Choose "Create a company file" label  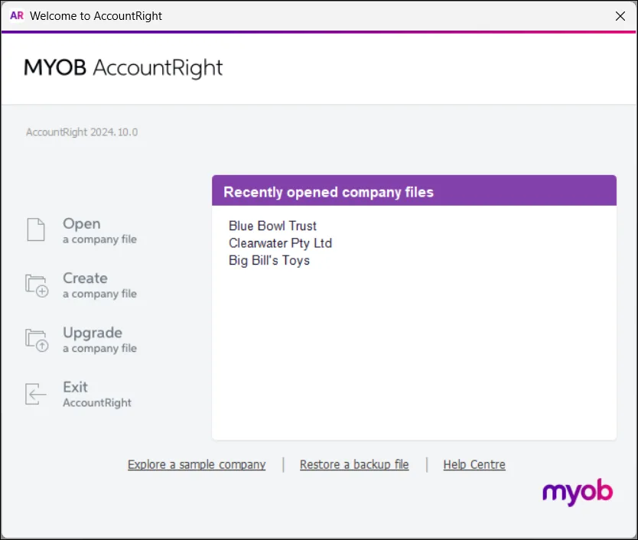[x=99, y=285]
